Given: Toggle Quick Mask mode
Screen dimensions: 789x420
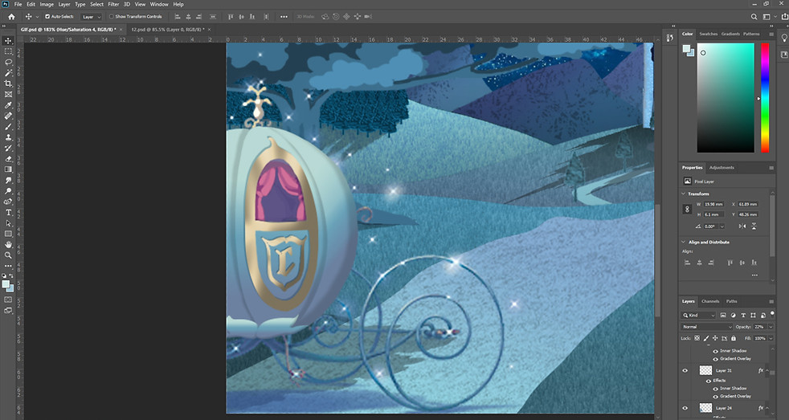Looking at the screenshot, I should click(x=8, y=300).
